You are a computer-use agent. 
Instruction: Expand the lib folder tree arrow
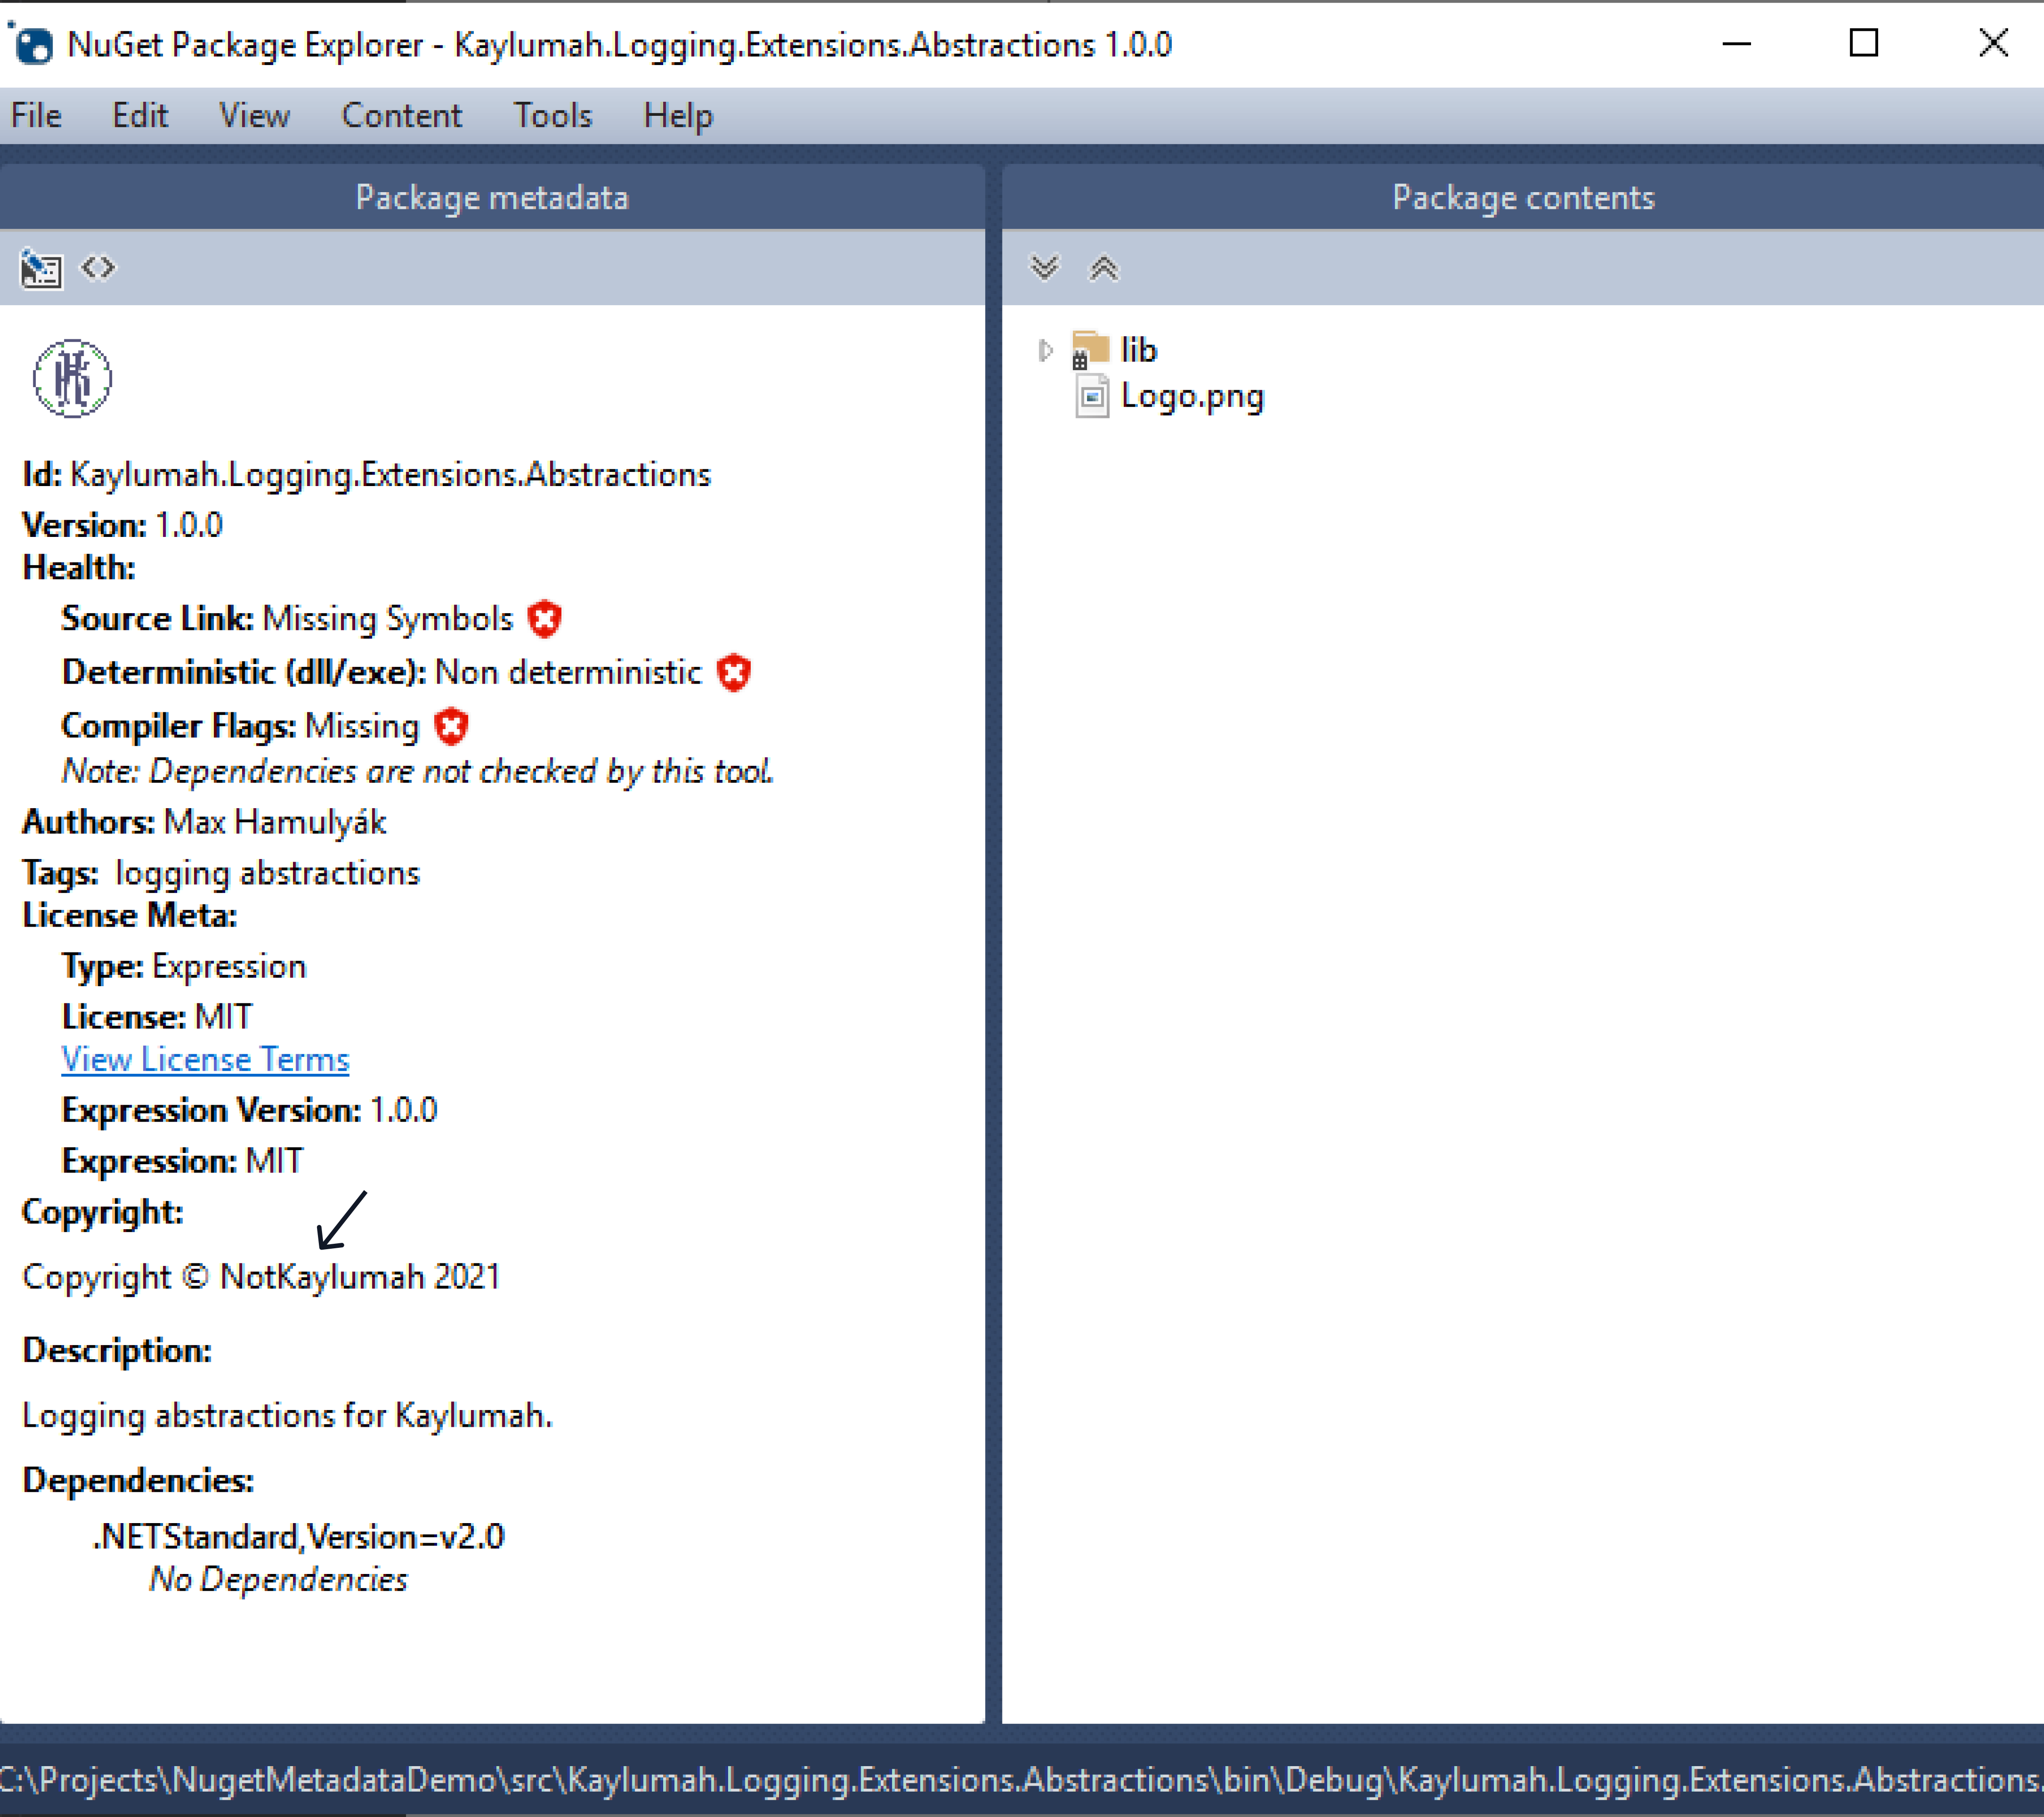click(1045, 350)
